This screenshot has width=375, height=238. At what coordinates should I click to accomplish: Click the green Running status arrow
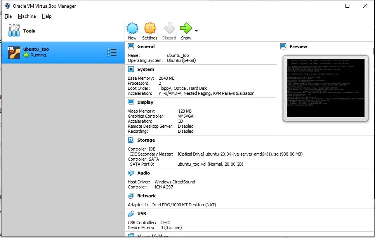click(x=26, y=55)
